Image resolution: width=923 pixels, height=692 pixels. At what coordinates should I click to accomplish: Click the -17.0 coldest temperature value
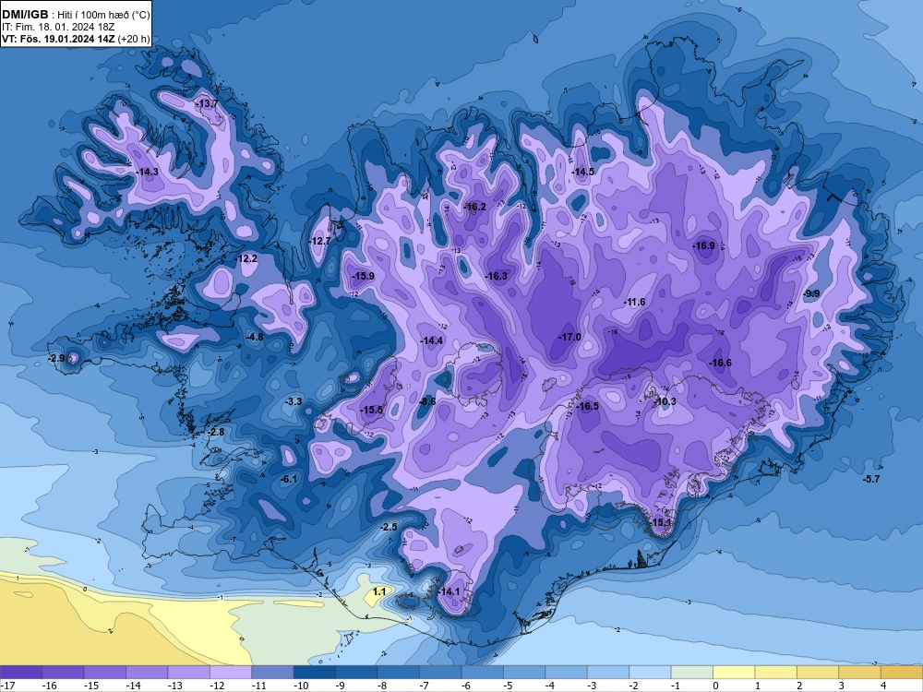[569, 337]
